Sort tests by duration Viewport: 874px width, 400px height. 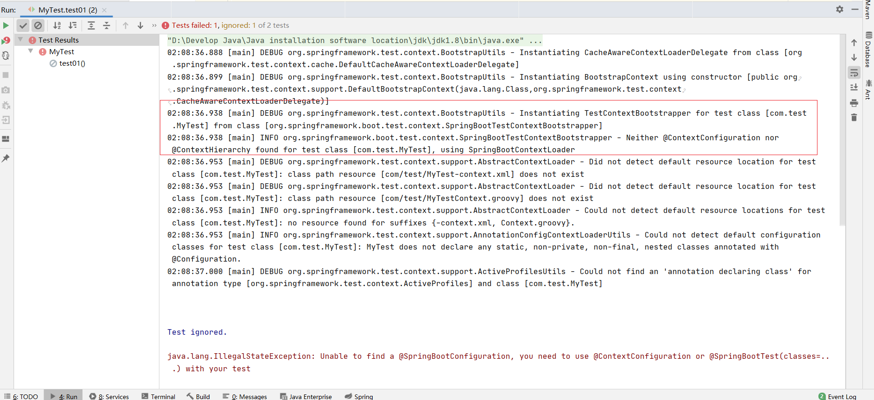coord(73,25)
